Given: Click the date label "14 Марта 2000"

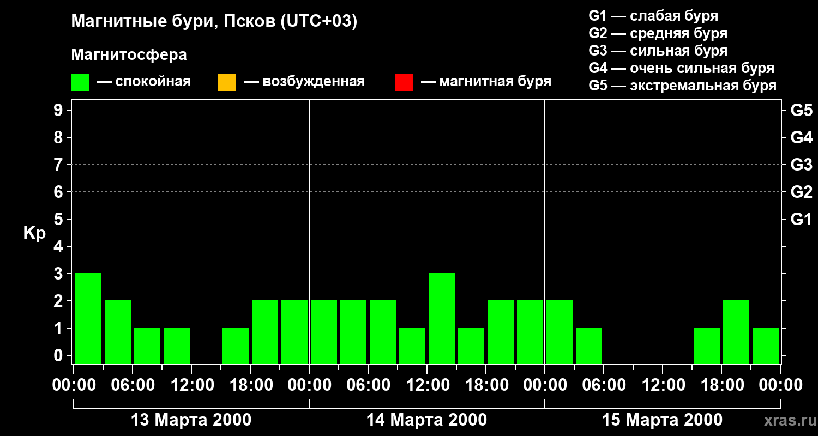Looking at the screenshot, I should click(x=427, y=420).
